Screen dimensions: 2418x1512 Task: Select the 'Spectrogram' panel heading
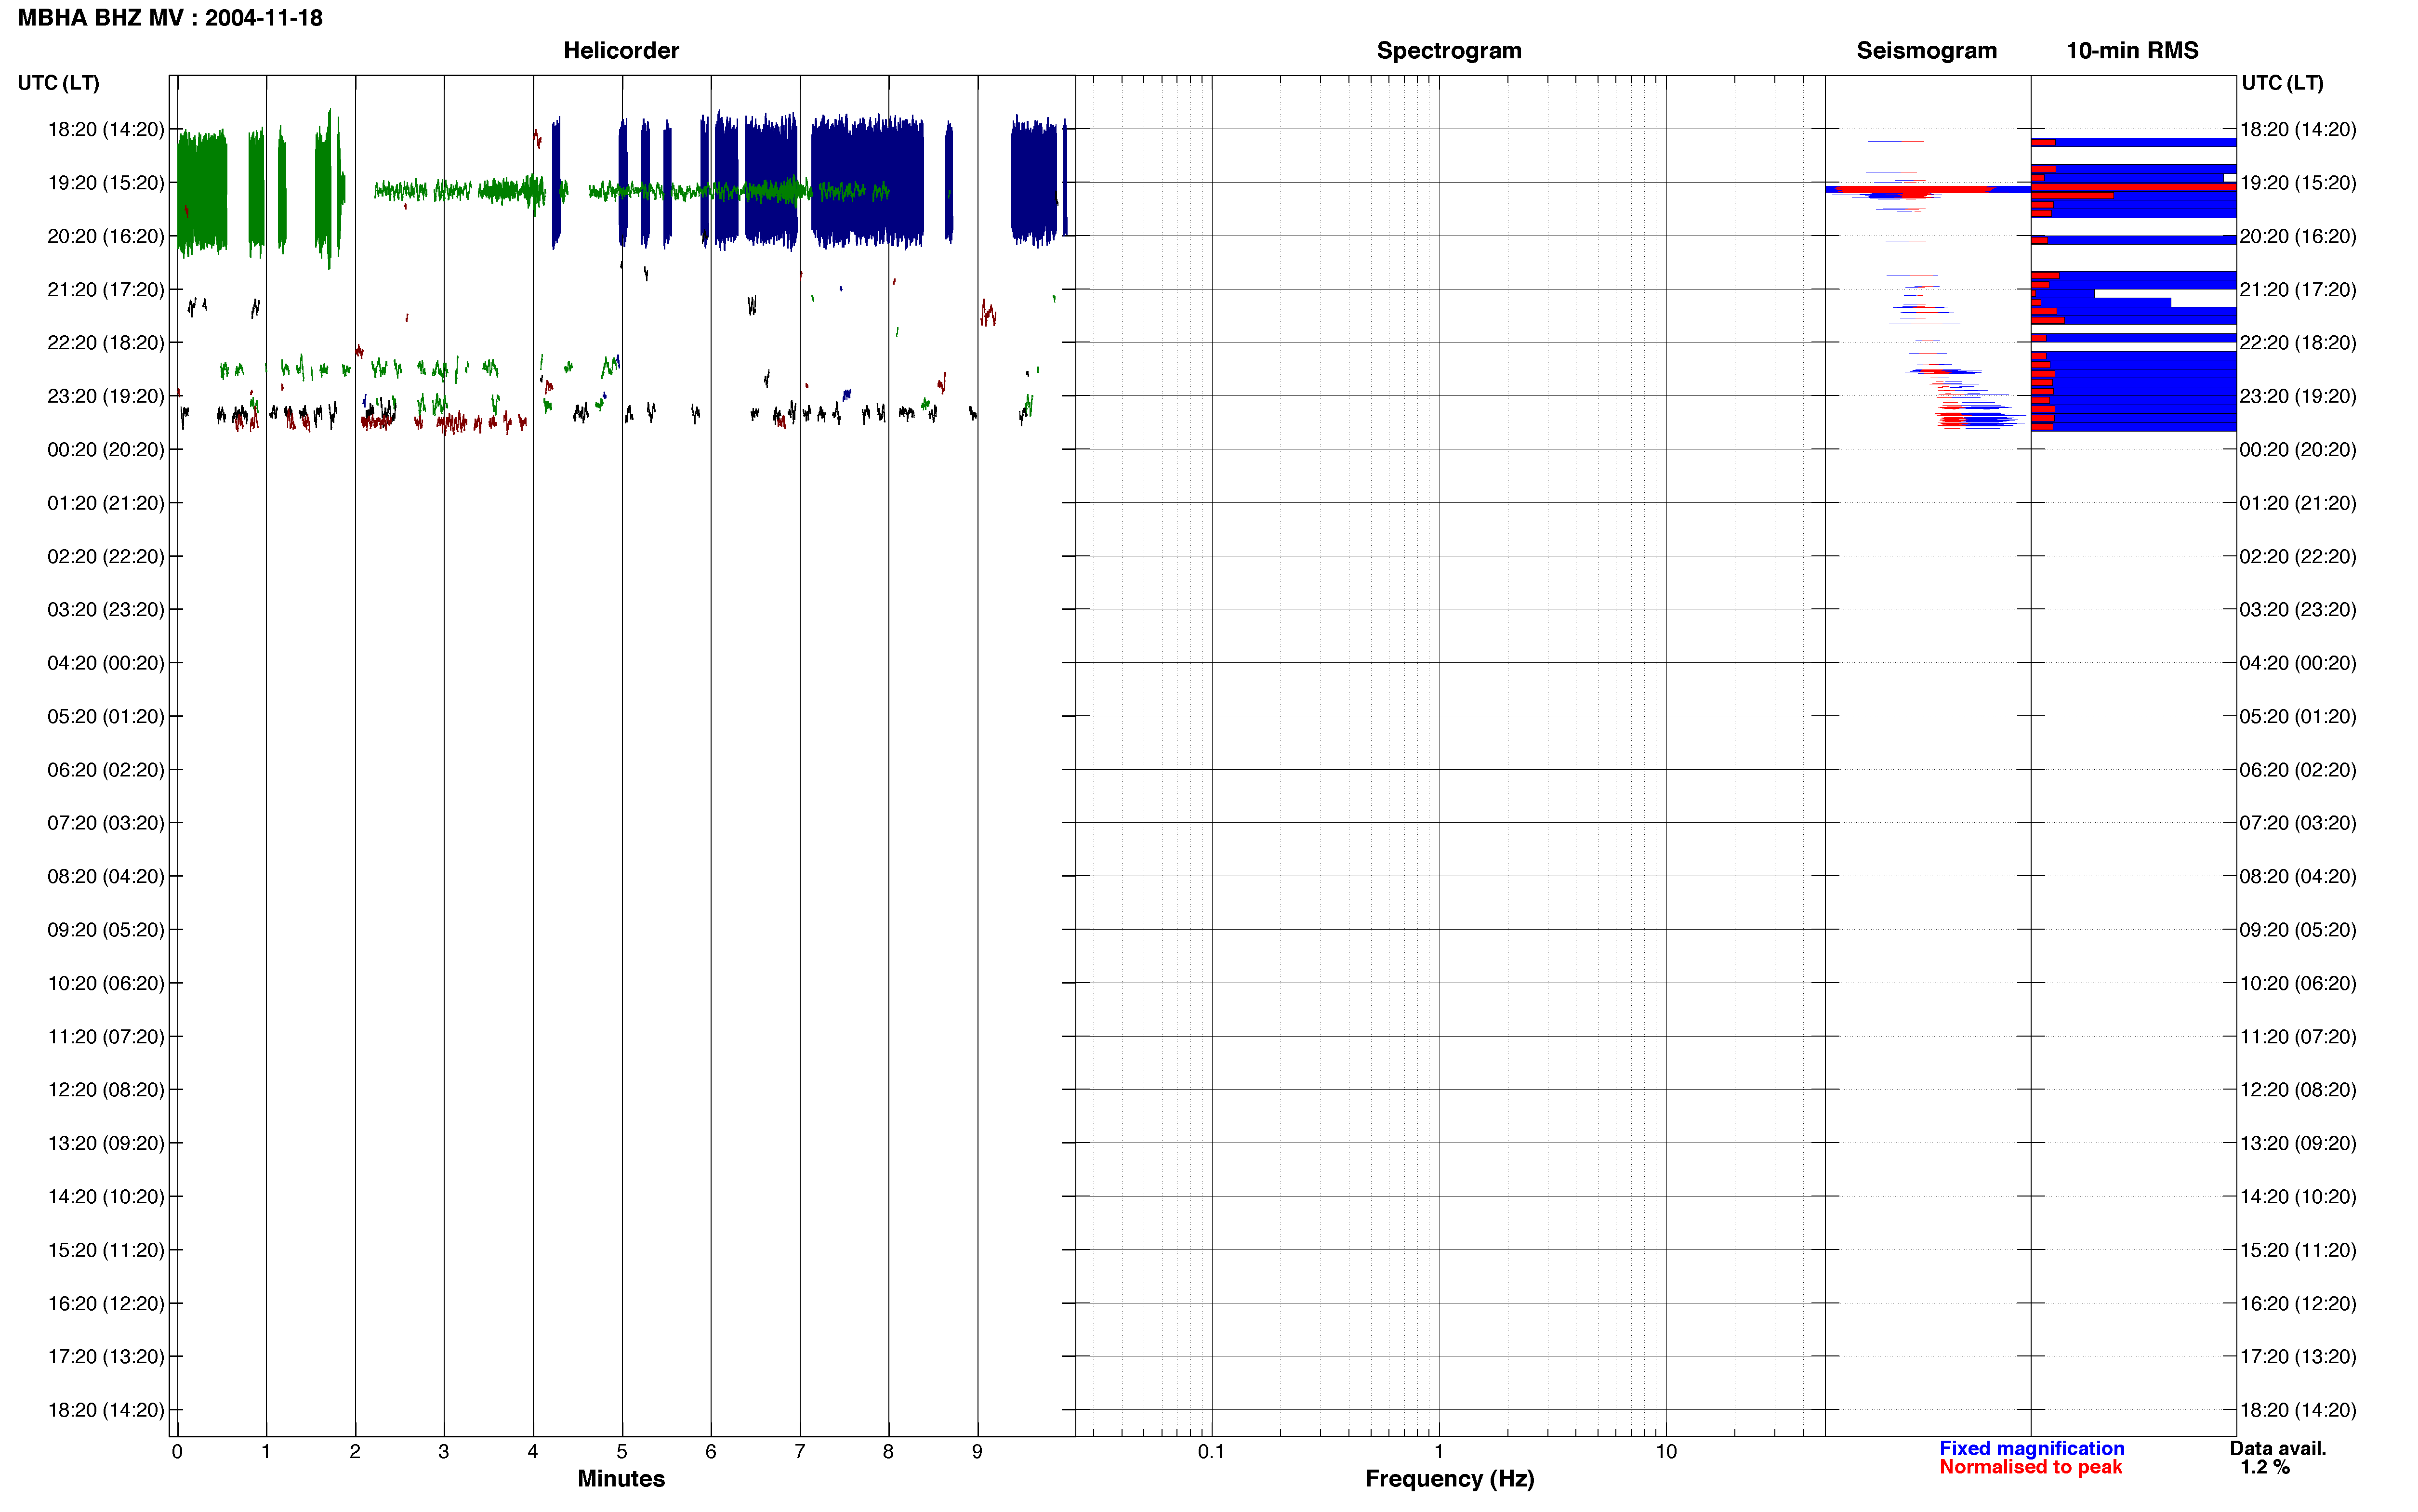(x=1449, y=51)
